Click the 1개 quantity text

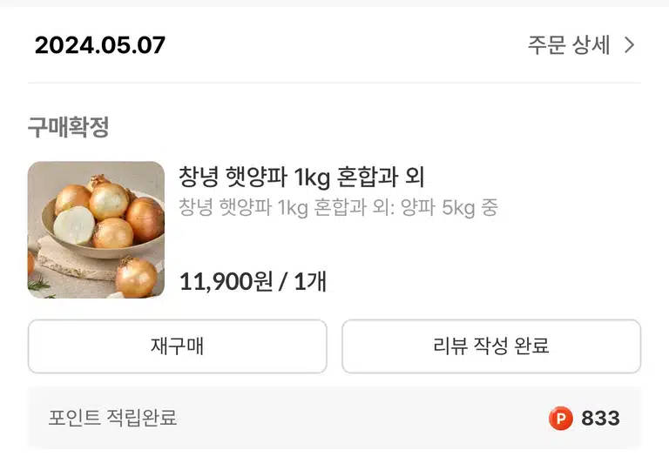[x=311, y=281]
